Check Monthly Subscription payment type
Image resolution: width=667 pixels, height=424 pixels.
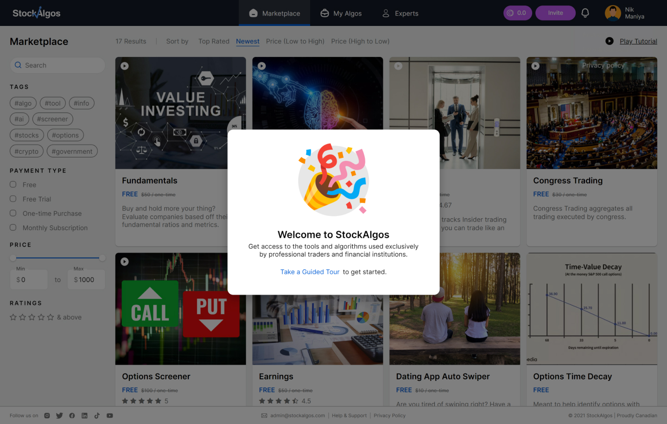click(13, 228)
